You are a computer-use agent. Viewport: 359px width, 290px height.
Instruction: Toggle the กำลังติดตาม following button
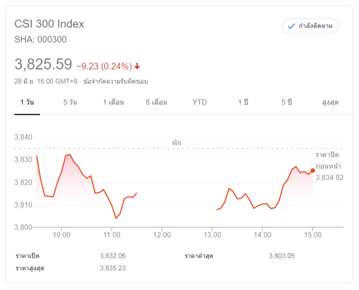tap(311, 26)
